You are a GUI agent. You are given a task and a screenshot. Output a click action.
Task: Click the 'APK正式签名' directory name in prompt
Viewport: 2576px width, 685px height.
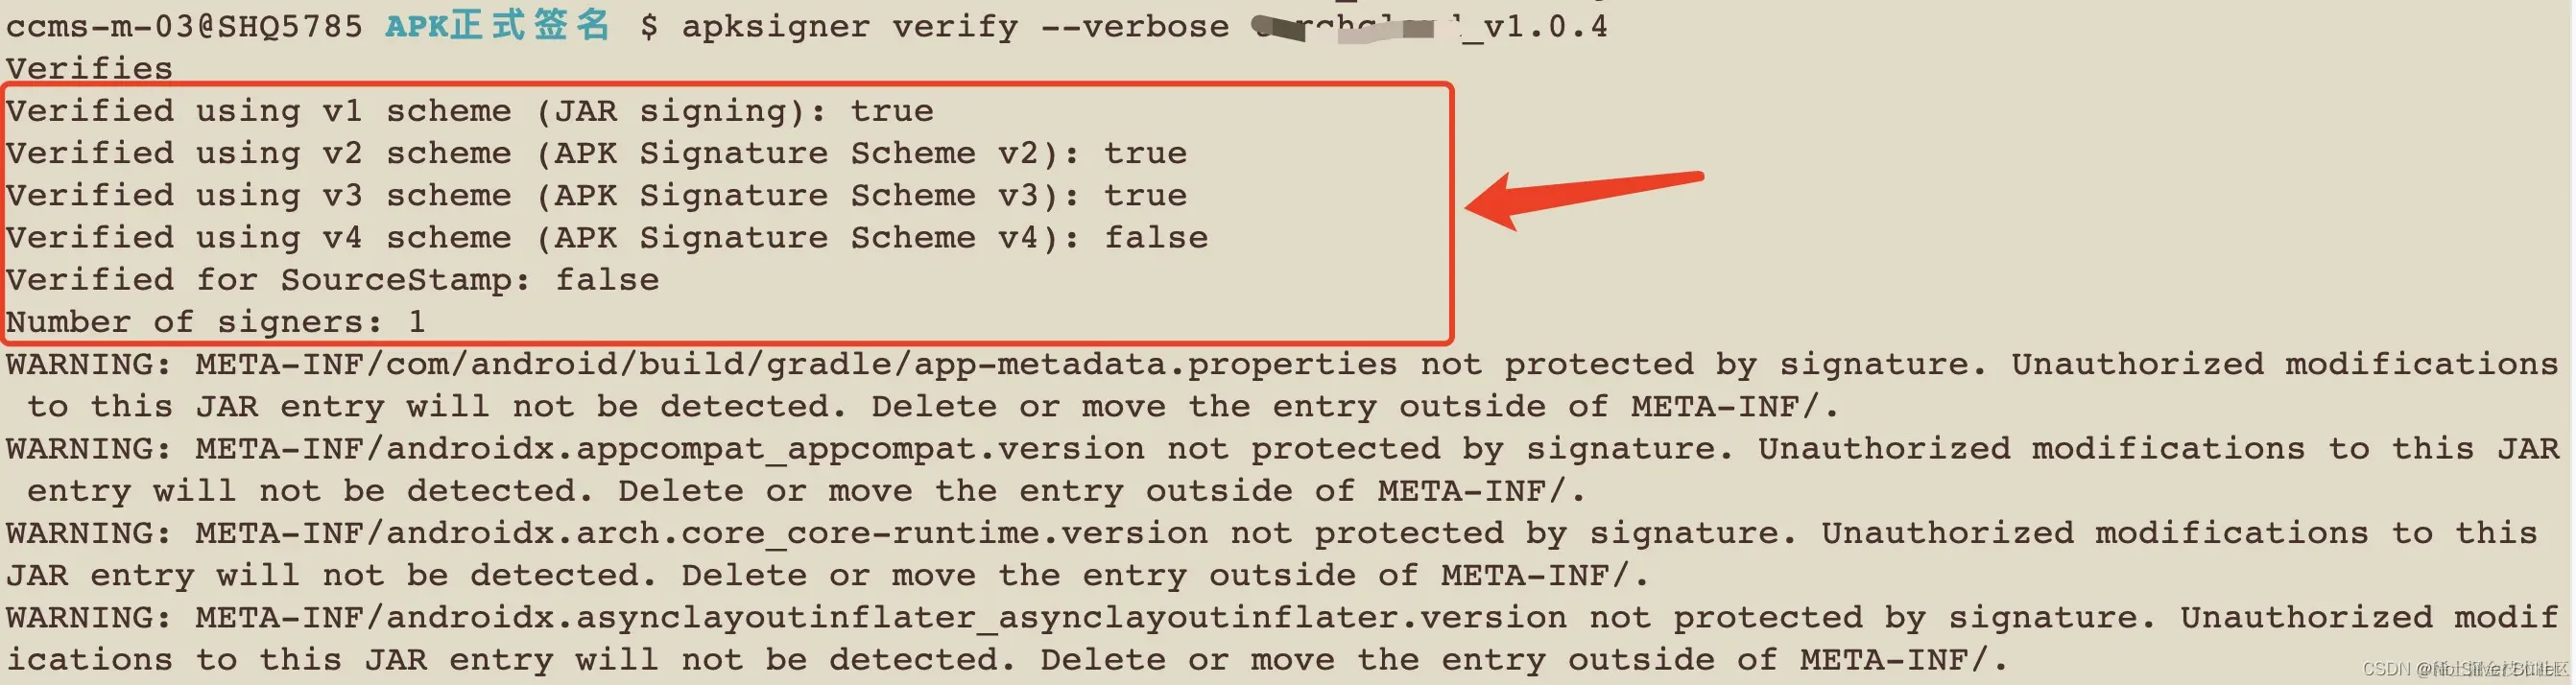click(x=497, y=25)
